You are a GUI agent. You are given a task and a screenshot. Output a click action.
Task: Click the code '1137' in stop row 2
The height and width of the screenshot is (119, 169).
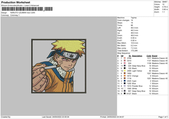click(149, 61)
